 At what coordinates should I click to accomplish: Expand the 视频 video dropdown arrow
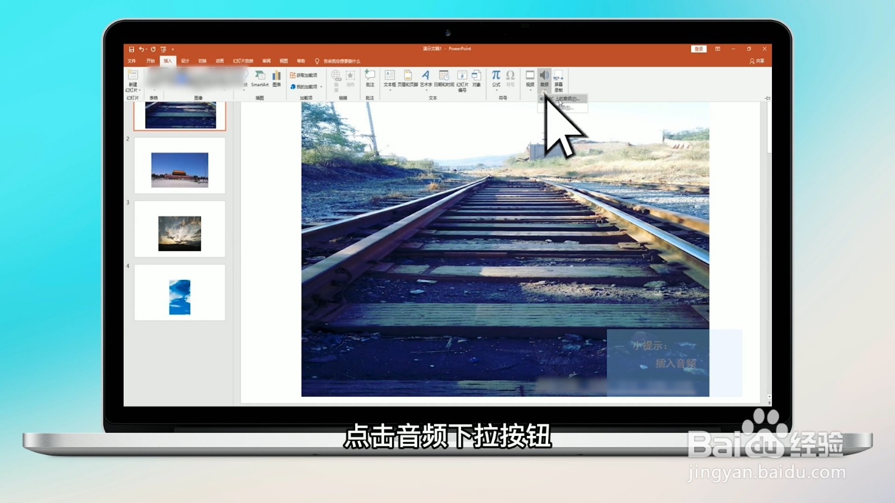click(x=530, y=90)
